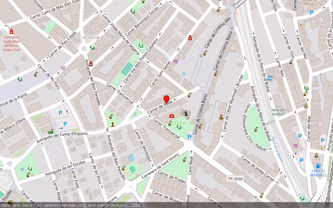Click the drinking water icon in the Alexandre Cirici round park
The image size is (333, 208).
tap(256, 129)
